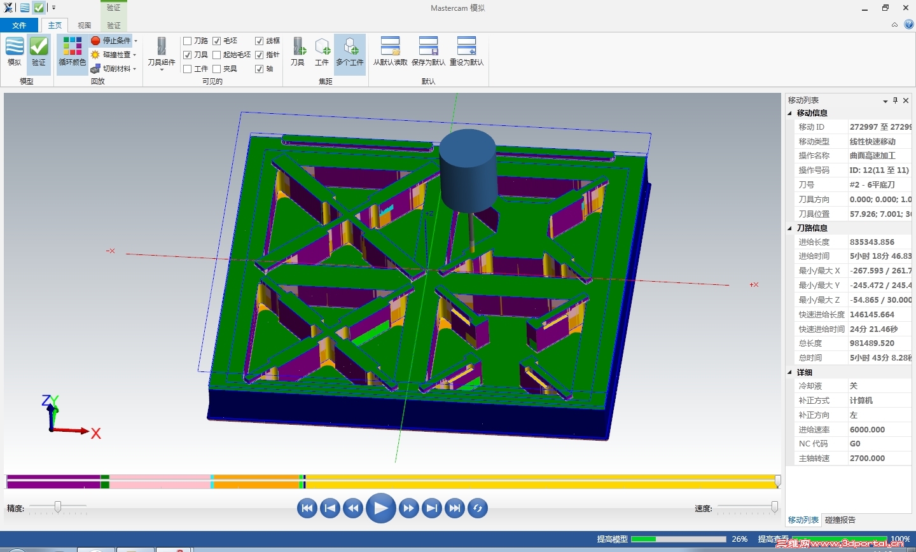The height and width of the screenshot is (552, 916).
Task: Click the 主轴转速 value 2700.000
Action: pos(867,459)
